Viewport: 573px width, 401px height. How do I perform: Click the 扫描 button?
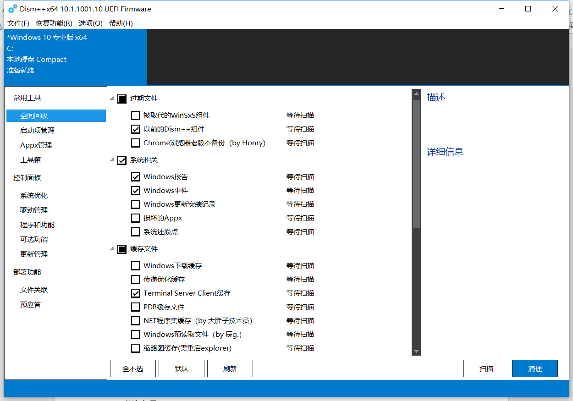coord(486,368)
